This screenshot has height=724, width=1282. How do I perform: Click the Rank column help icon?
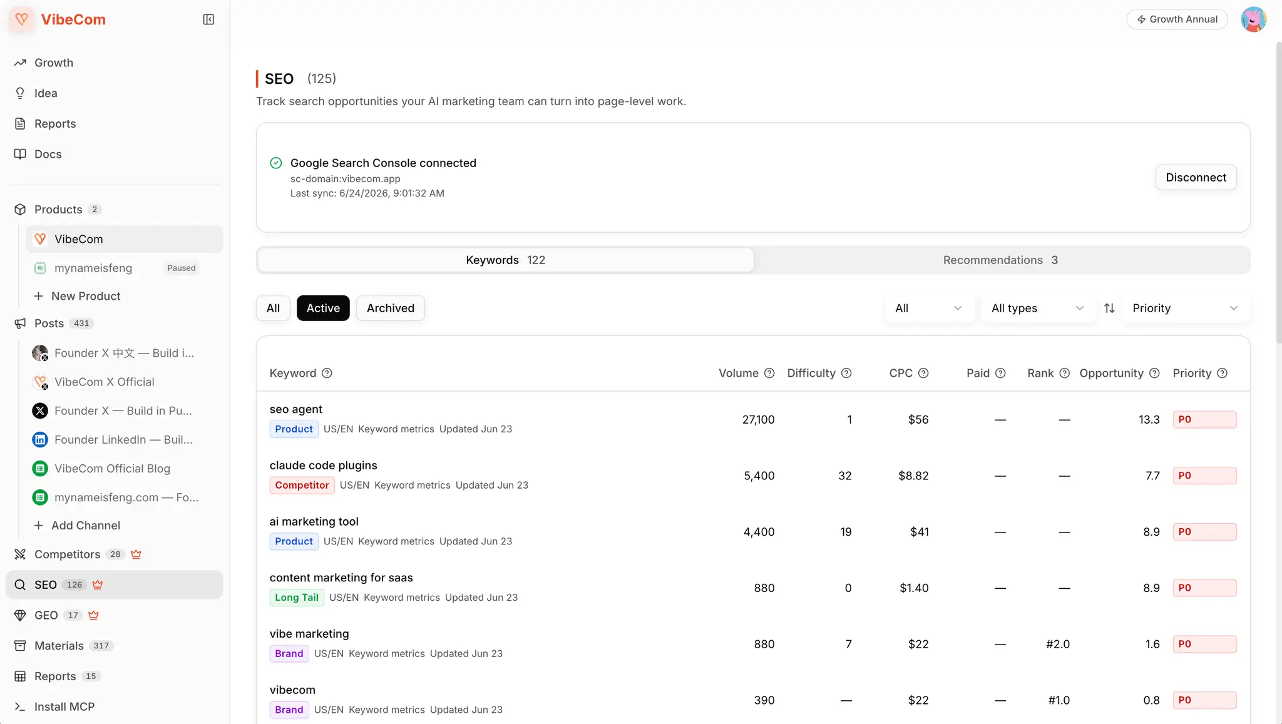tap(1064, 374)
